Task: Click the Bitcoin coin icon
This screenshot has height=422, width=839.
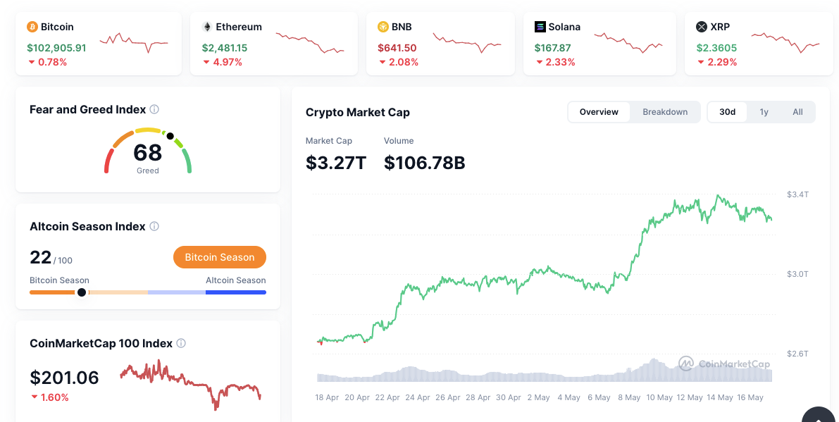Action: [32, 27]
